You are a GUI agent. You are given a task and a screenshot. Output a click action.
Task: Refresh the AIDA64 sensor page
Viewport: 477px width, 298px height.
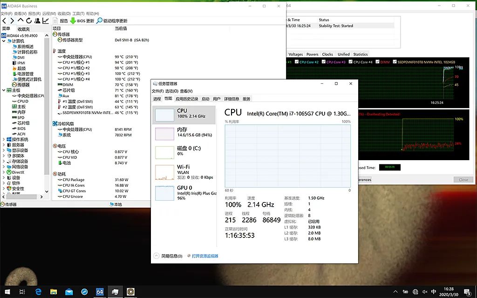tap(29, 20)
